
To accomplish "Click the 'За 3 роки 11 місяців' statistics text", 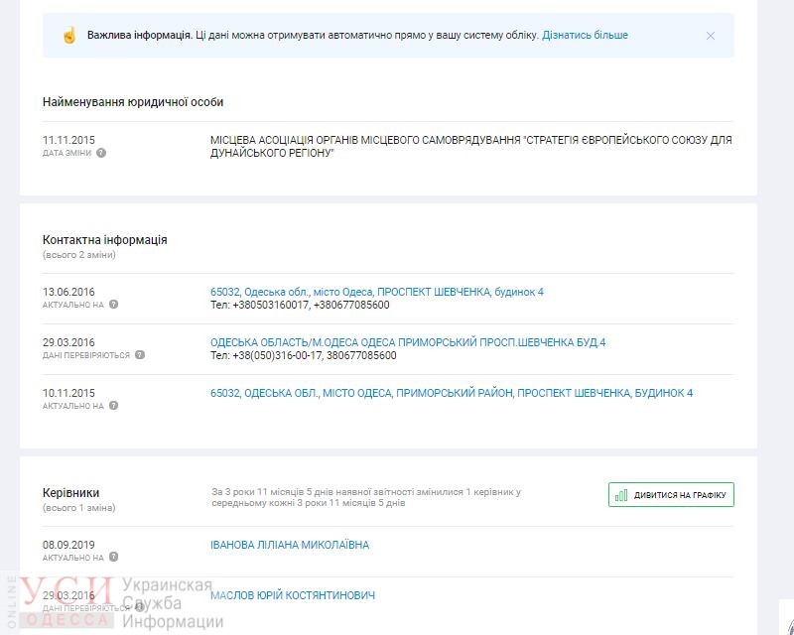I will click(366, 497).
